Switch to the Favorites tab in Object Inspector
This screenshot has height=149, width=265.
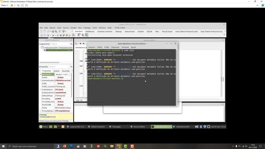coord(66,71)
